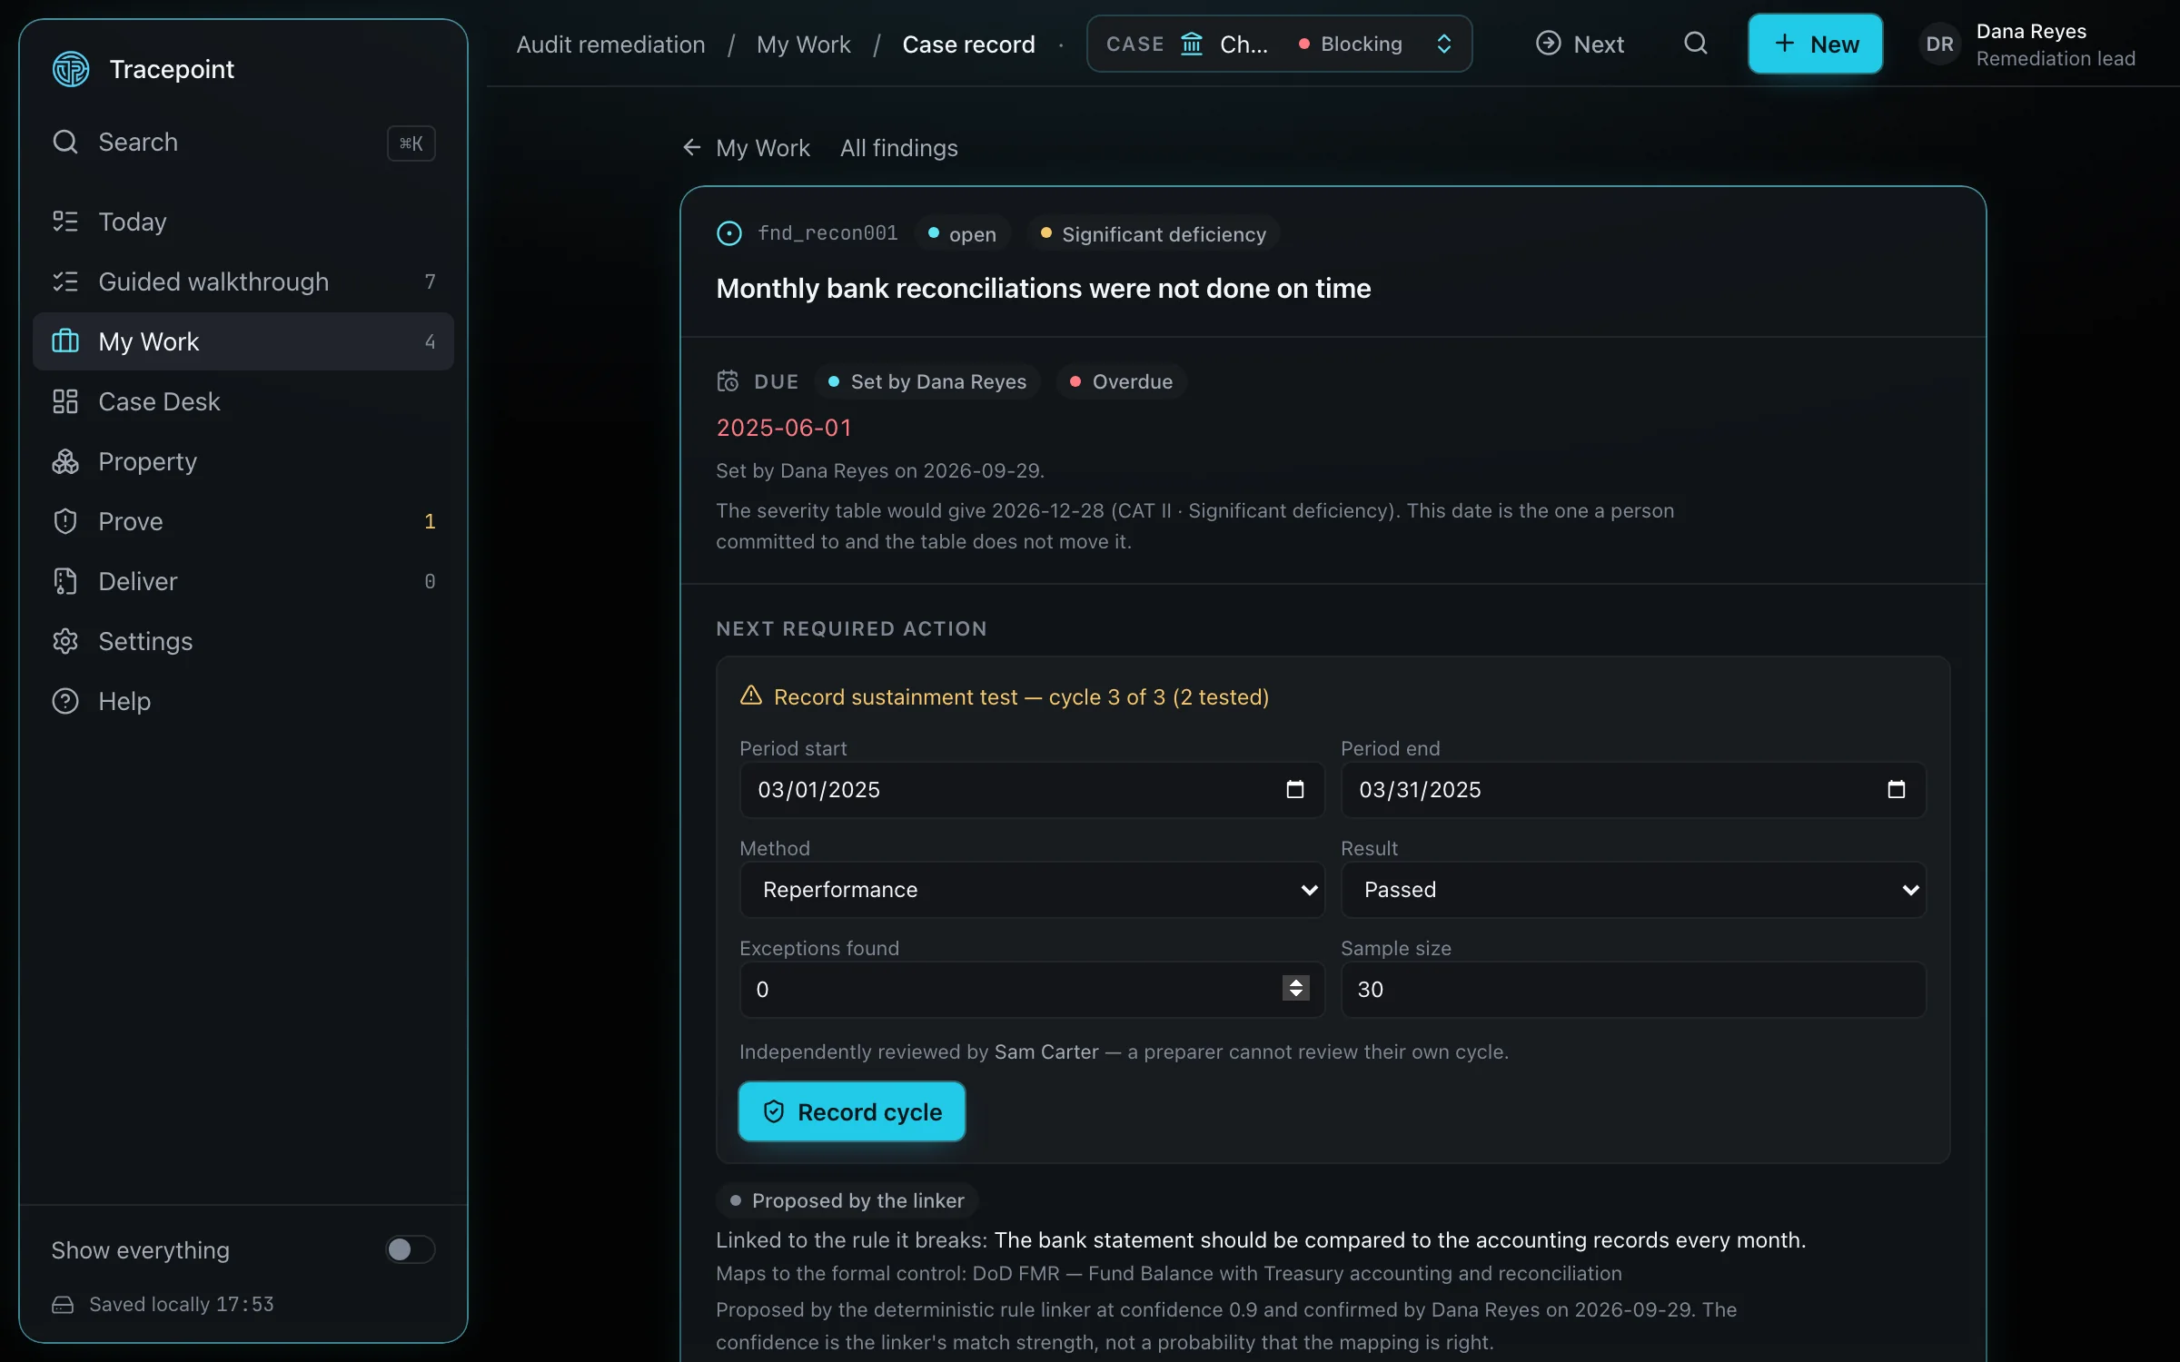
Task: Click the Record cycle button
Action: 851,1111
